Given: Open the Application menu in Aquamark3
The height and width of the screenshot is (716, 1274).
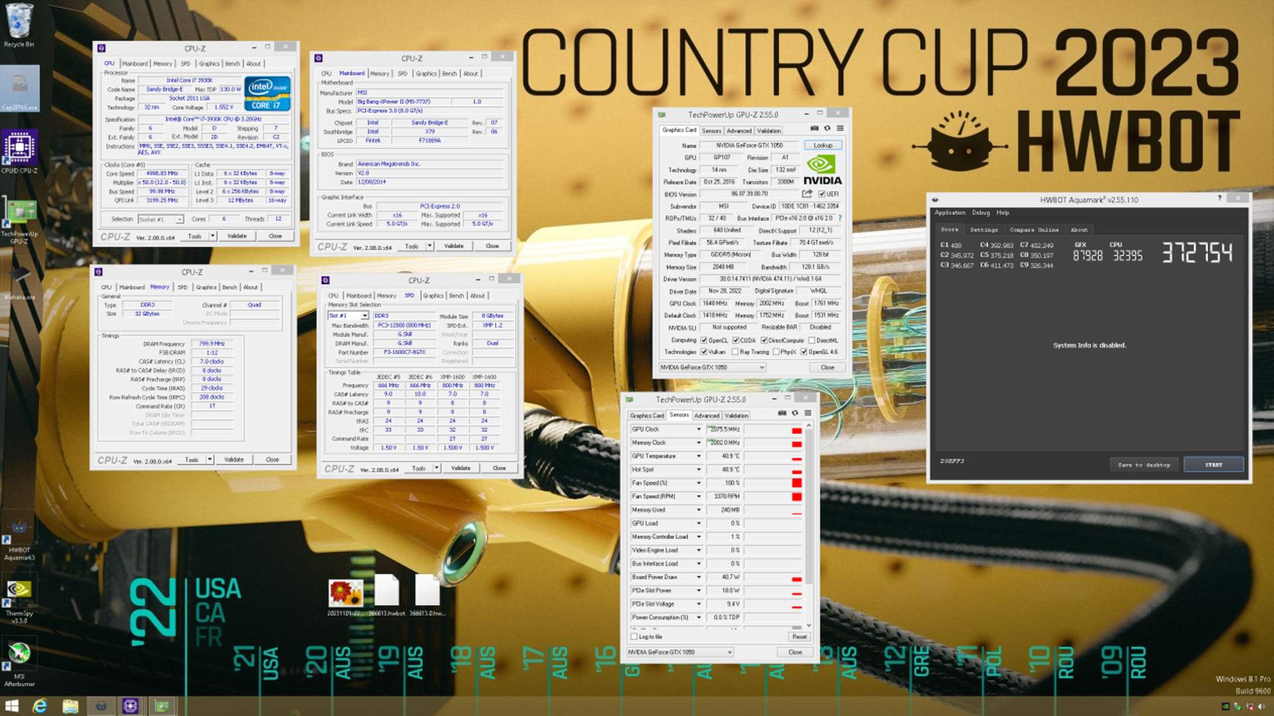Looking at the screenshot, I should click(x=950, y=213).
